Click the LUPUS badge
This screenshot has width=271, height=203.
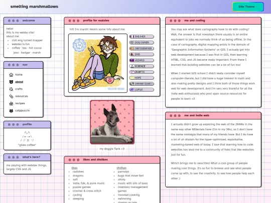click(x=142, y=90)
